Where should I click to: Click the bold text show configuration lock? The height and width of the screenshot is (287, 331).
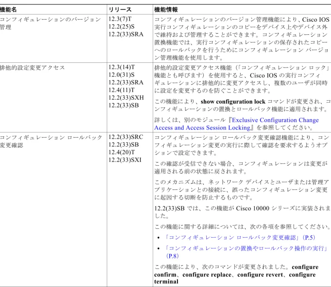pyautogui.click(x=233, y=101)
